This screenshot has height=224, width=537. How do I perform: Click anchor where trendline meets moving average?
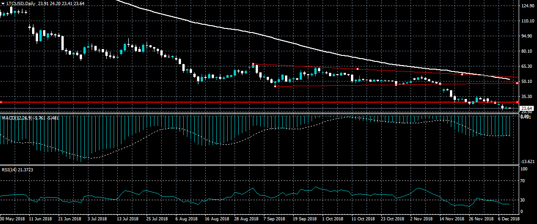(x=462, y=74)
